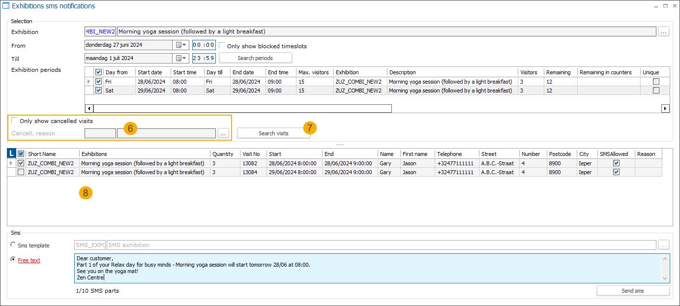The width and height of the screenshot is (680, 306).
Task: Open the Till date calendar picker
Action: click(x=179, y=58)
